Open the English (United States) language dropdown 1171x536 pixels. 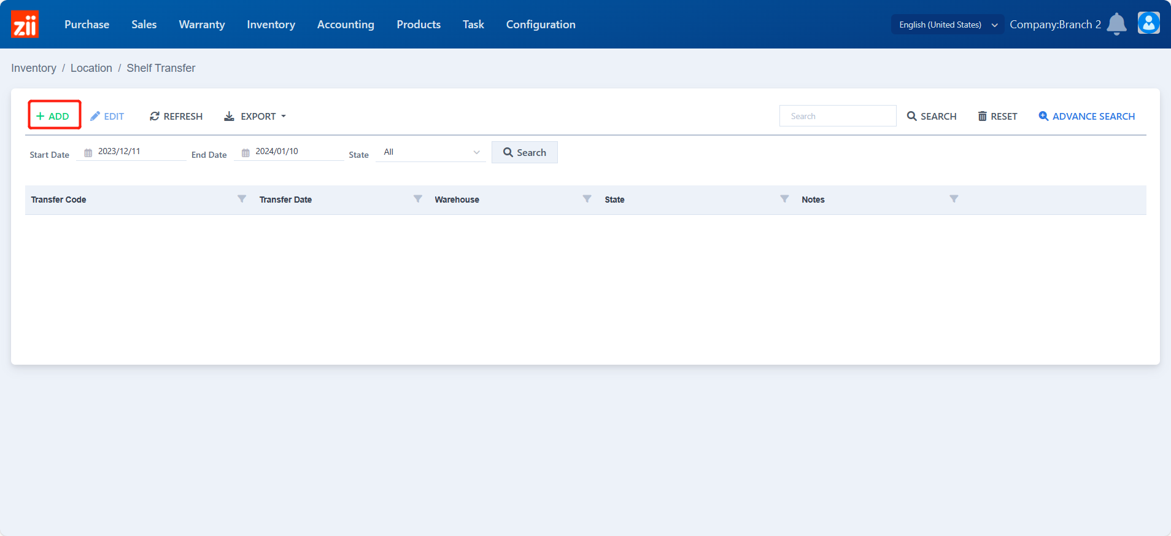[948, 25]
